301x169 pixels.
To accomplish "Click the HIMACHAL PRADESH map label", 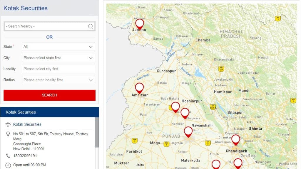I will [231, 34].
